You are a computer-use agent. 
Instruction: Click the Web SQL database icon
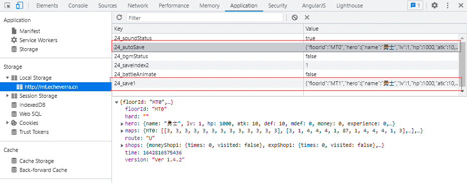14,114
